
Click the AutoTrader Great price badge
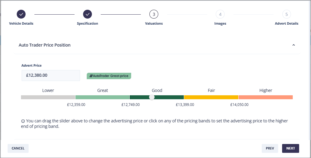(x=109, y=76)
